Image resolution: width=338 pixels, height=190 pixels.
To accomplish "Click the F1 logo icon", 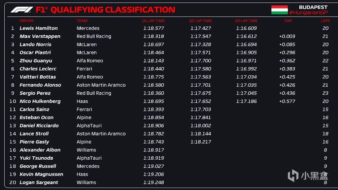I will [x=21, y=10].
